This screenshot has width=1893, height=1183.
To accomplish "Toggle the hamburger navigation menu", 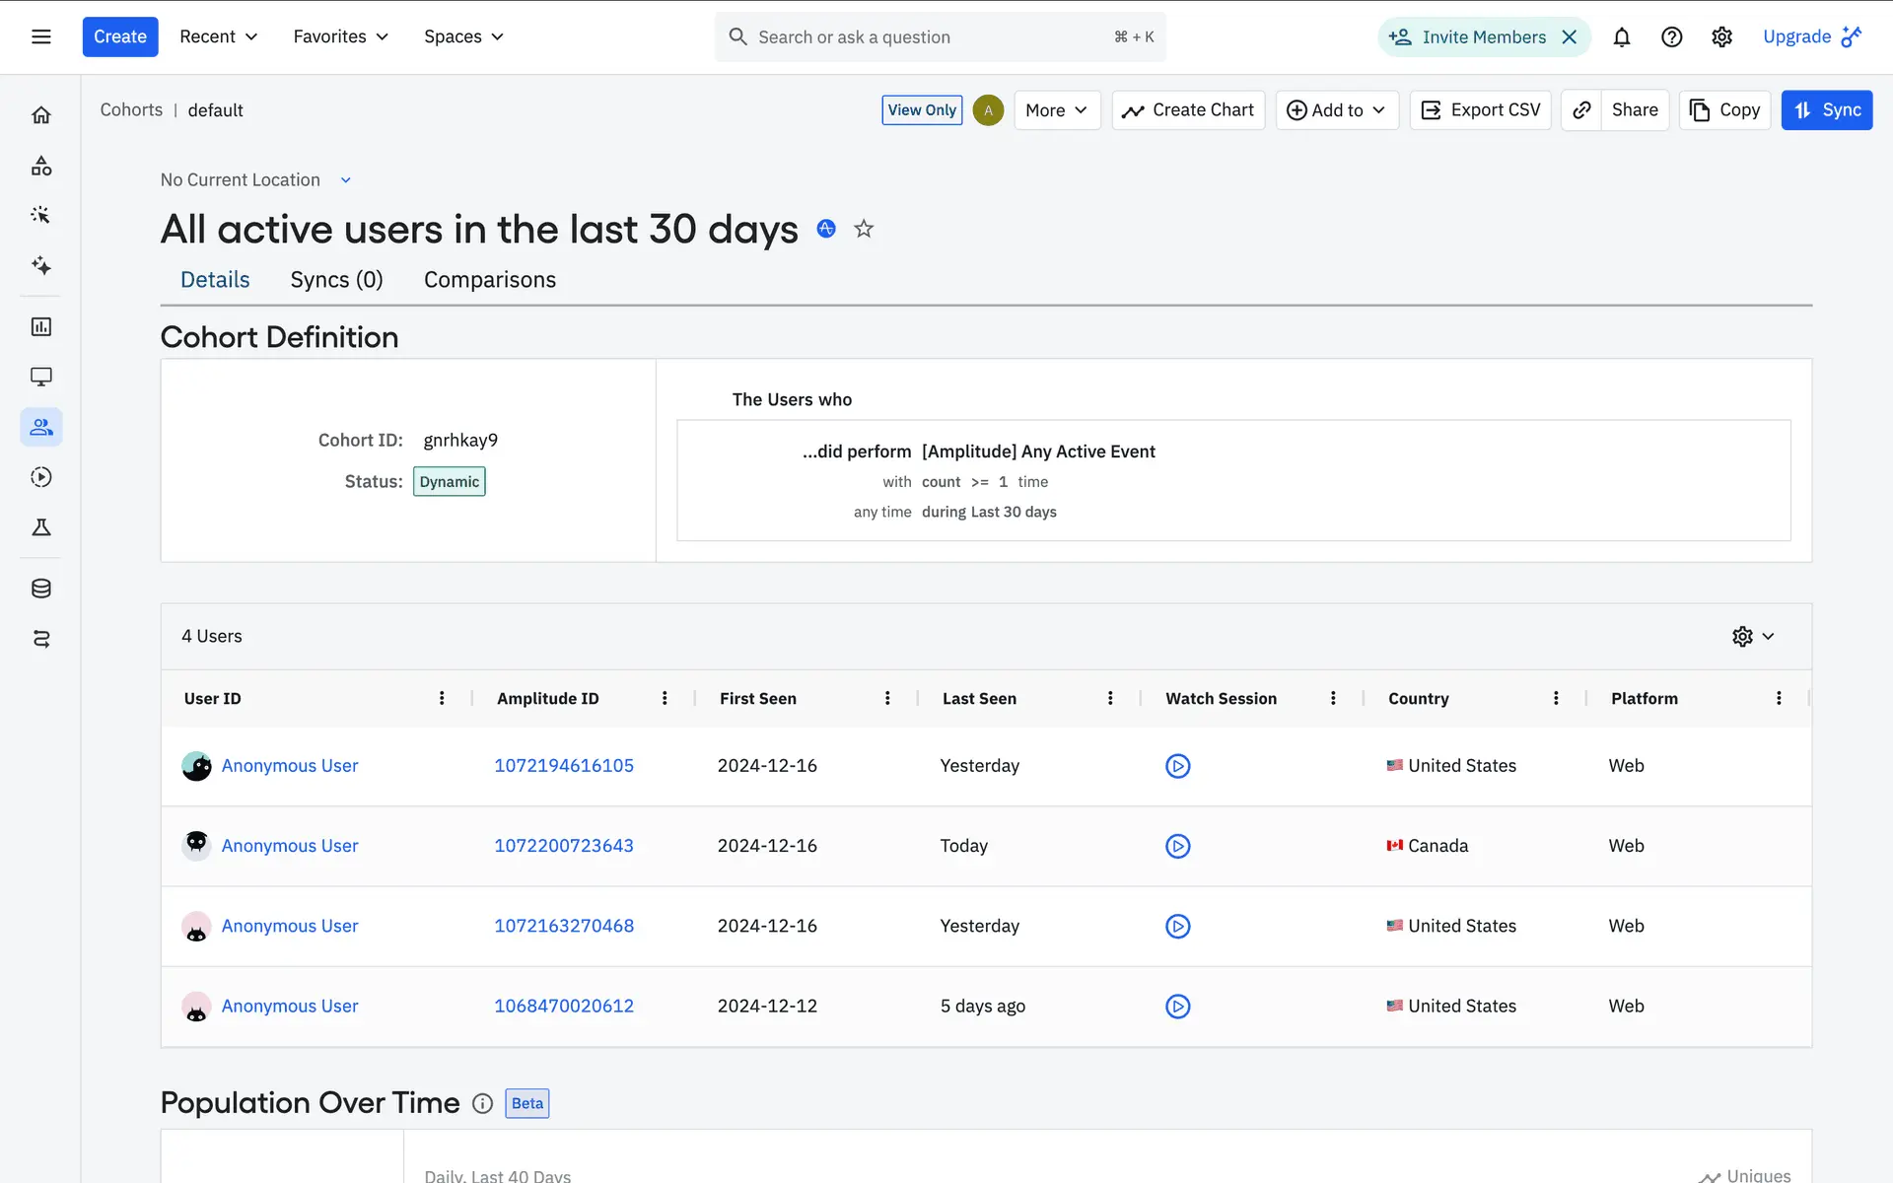I will [41, 37].
